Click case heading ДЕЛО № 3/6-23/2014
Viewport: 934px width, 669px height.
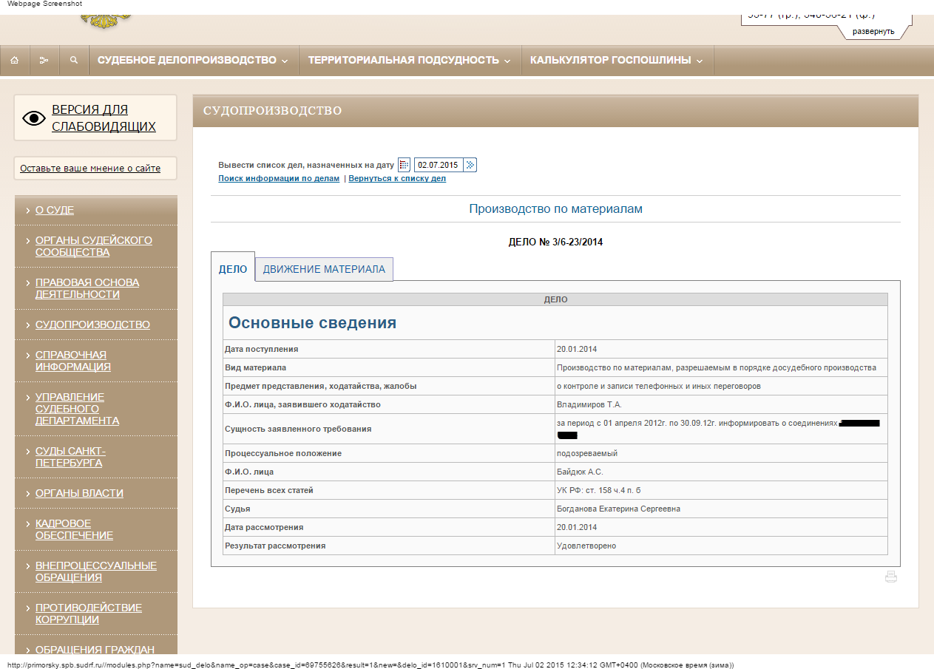555,242
